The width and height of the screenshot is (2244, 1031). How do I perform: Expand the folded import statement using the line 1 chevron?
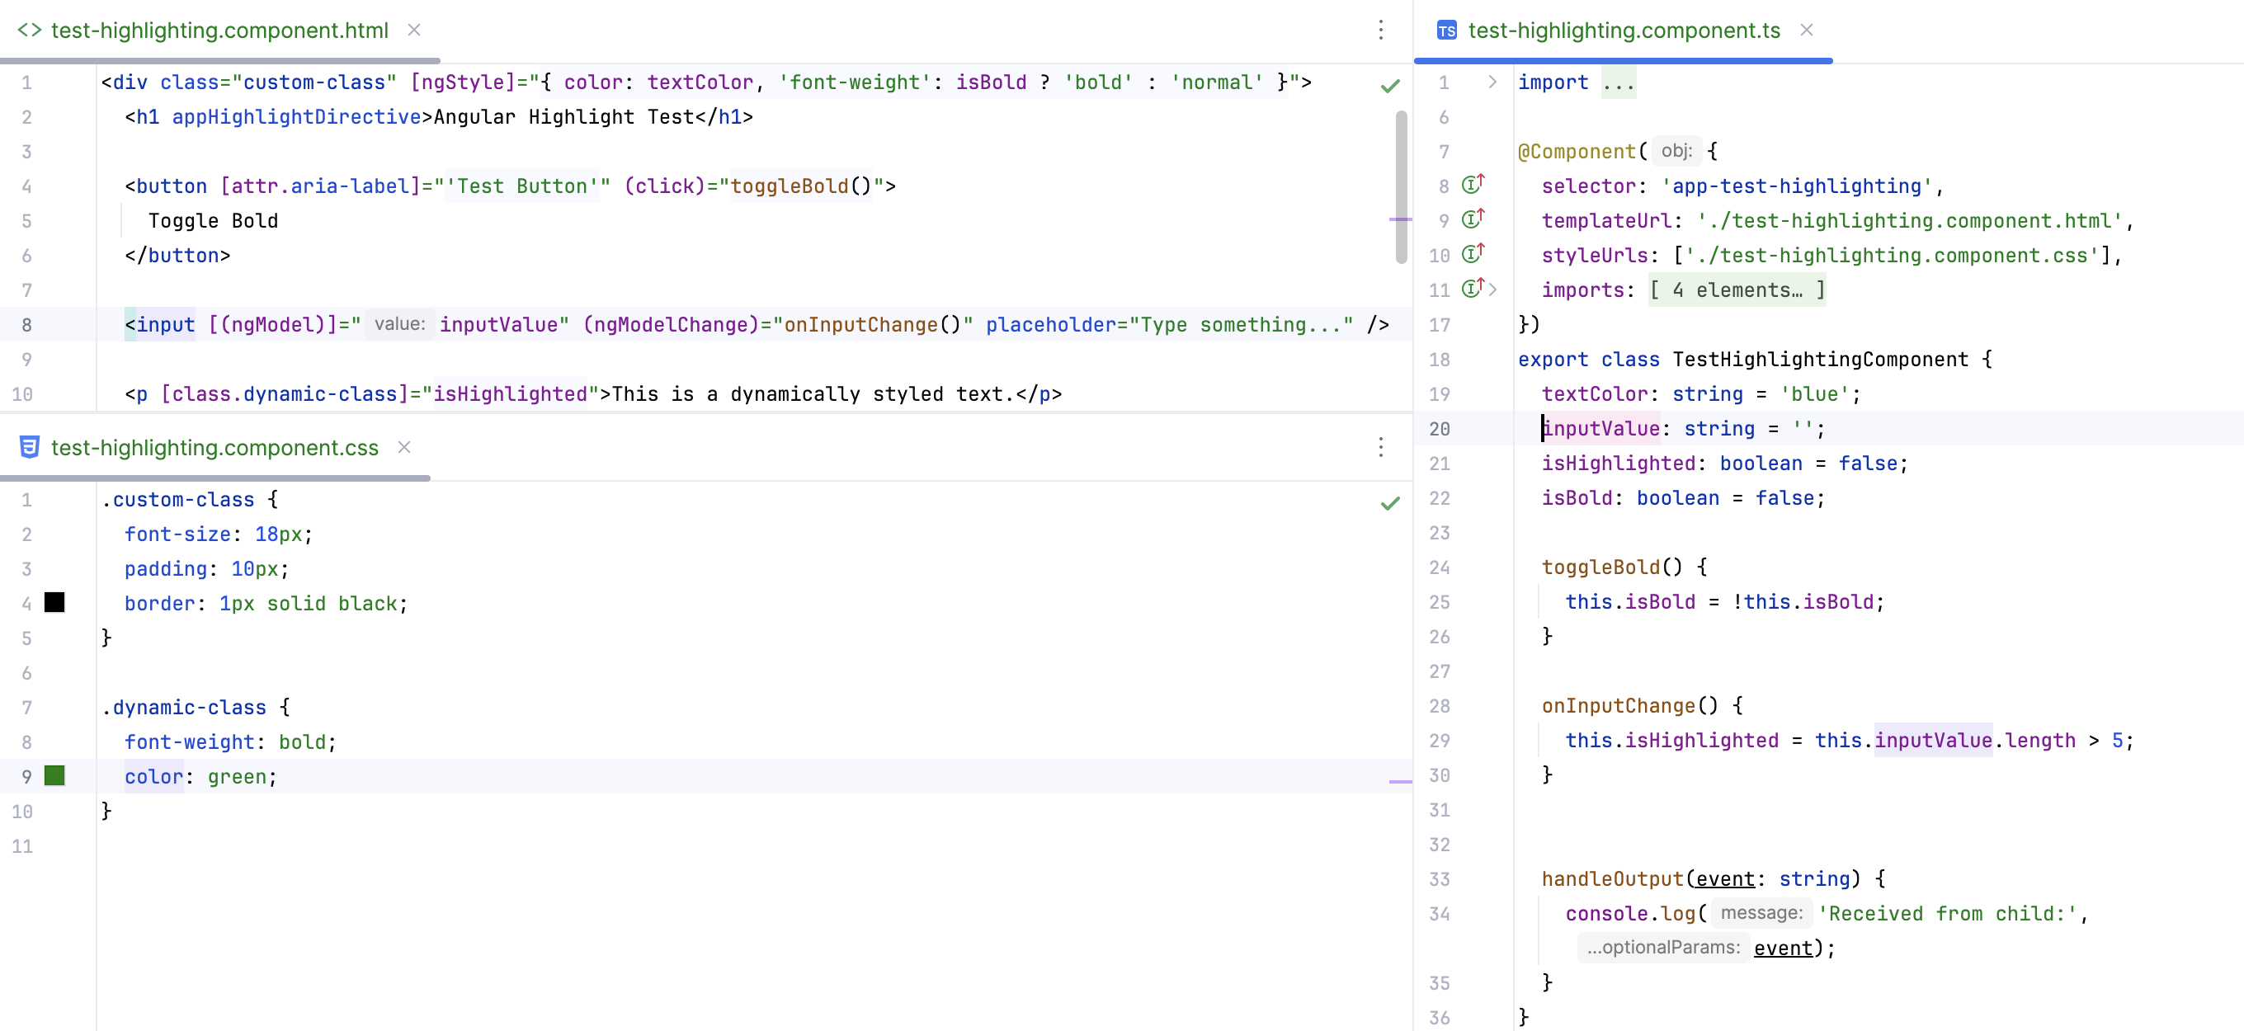click(1492, 82)
